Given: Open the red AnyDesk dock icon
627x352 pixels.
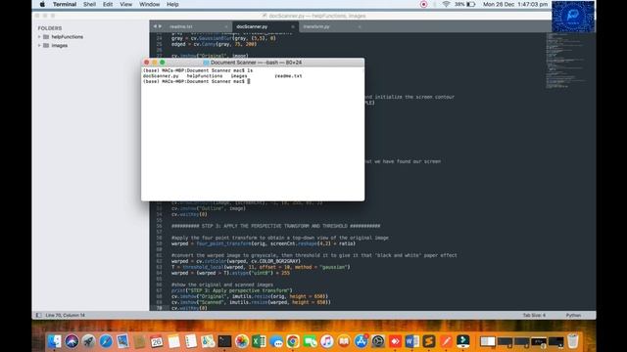Looking at the screenshot, I should click(395, 341).
